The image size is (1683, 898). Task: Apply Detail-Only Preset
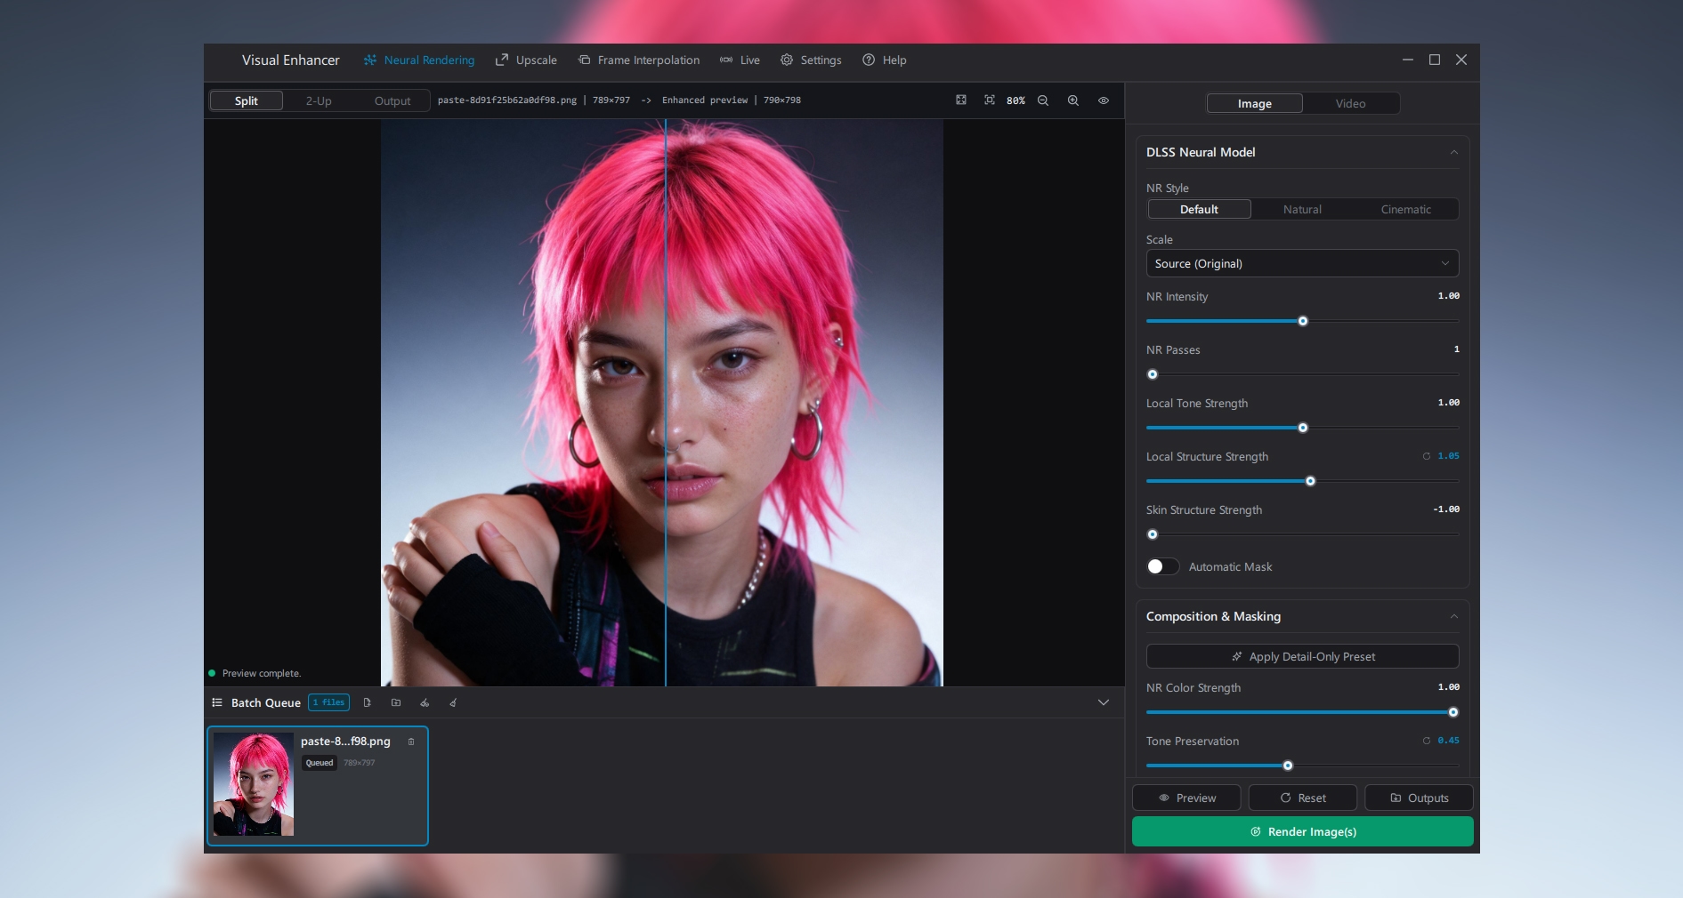[1302, 656]
